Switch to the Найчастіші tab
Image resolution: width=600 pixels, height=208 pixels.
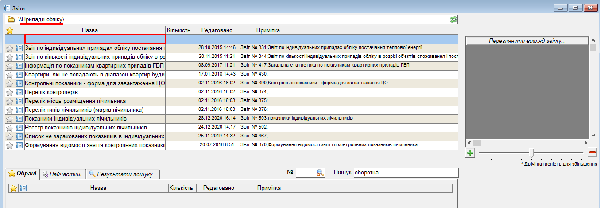coord(62,174)
